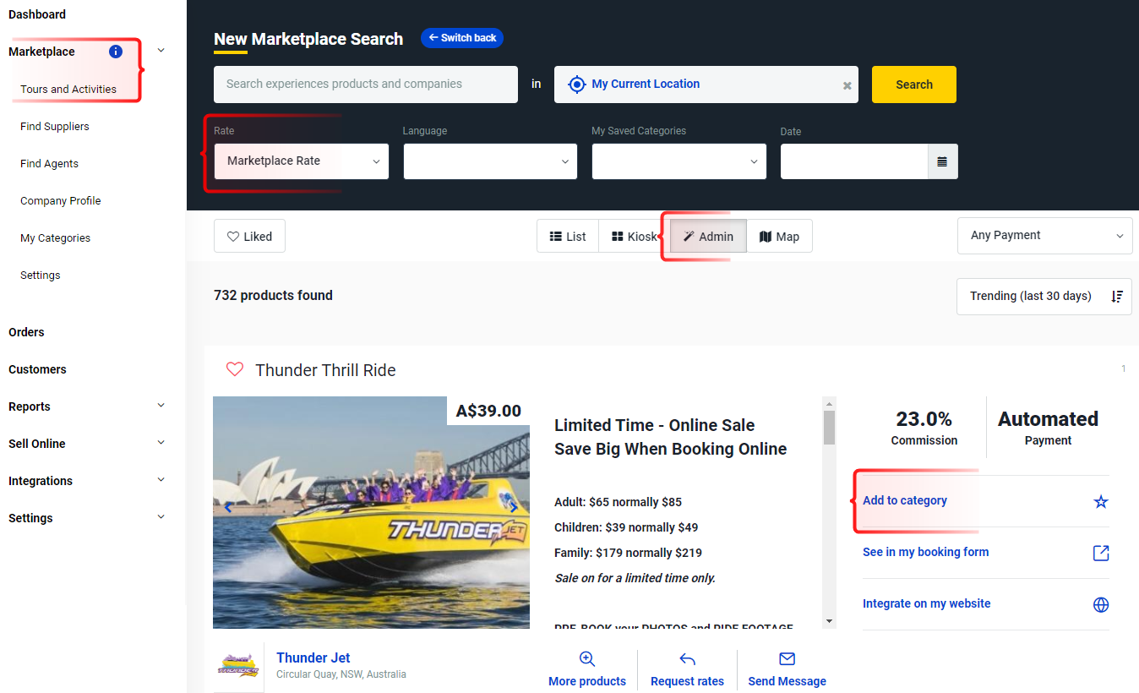This screenshot has width=1139, height=693.
Task: Click the Switch back button
Action: [462, 38]
